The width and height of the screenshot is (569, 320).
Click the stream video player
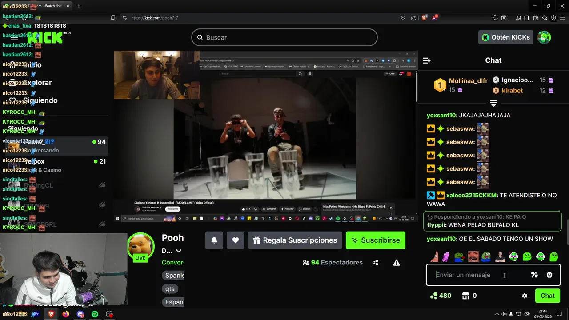(265, 136)
